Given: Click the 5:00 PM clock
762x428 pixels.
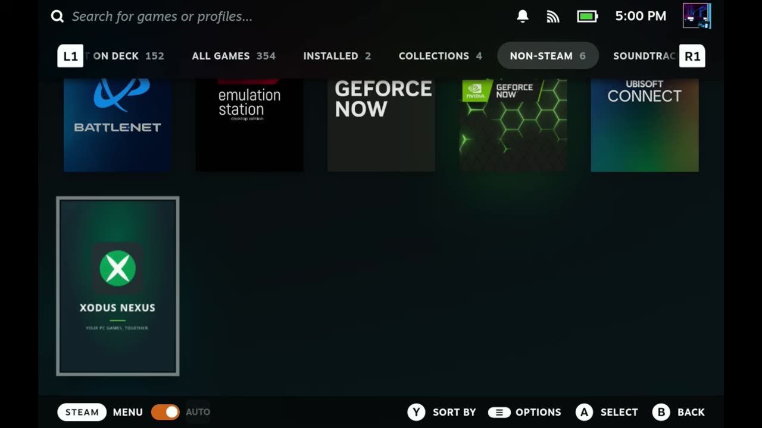Looking at the screenshot, I should coord(641,17).
